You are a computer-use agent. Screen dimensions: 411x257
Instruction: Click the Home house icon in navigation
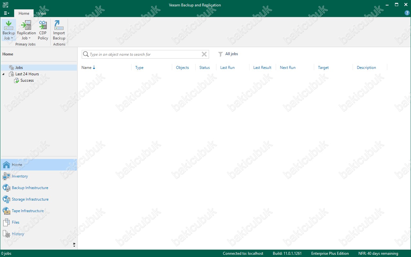coord(6,165)
